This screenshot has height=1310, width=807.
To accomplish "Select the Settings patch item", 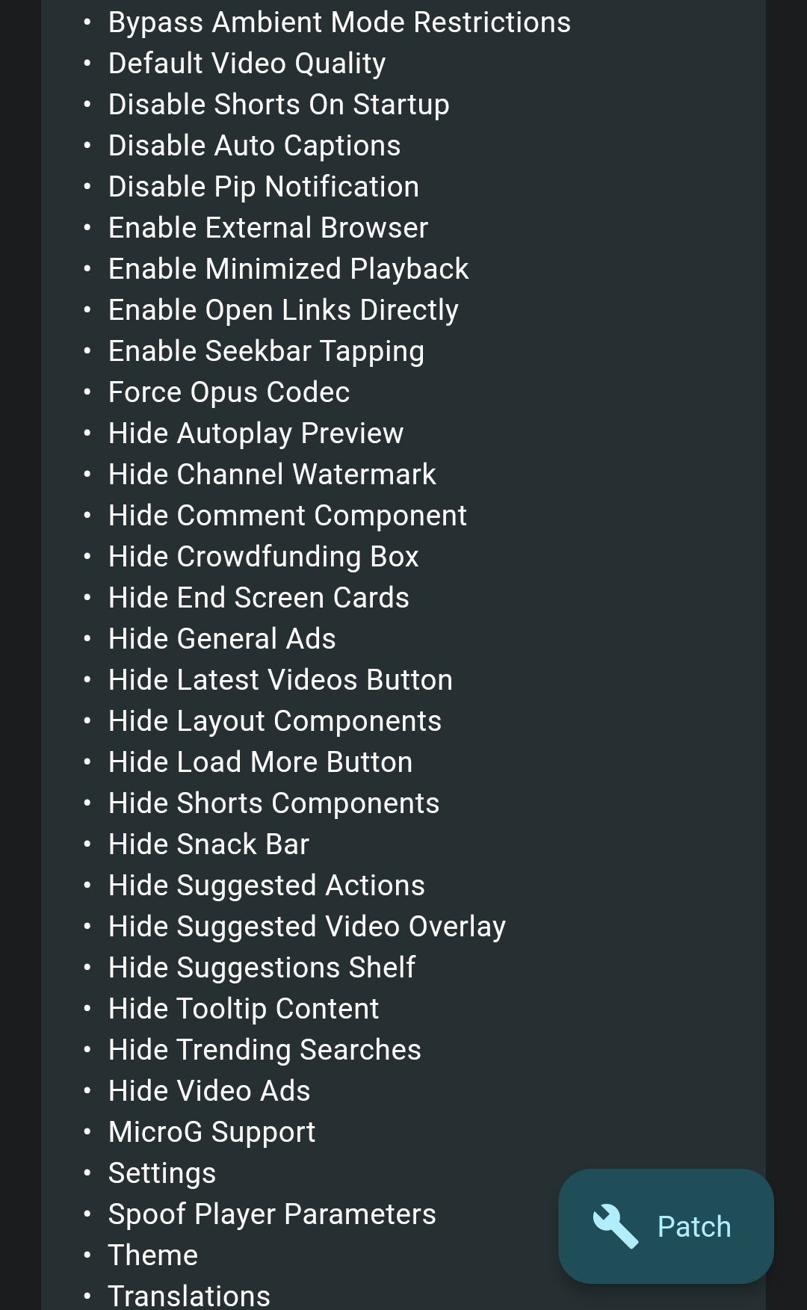I will pos(161,1172).
